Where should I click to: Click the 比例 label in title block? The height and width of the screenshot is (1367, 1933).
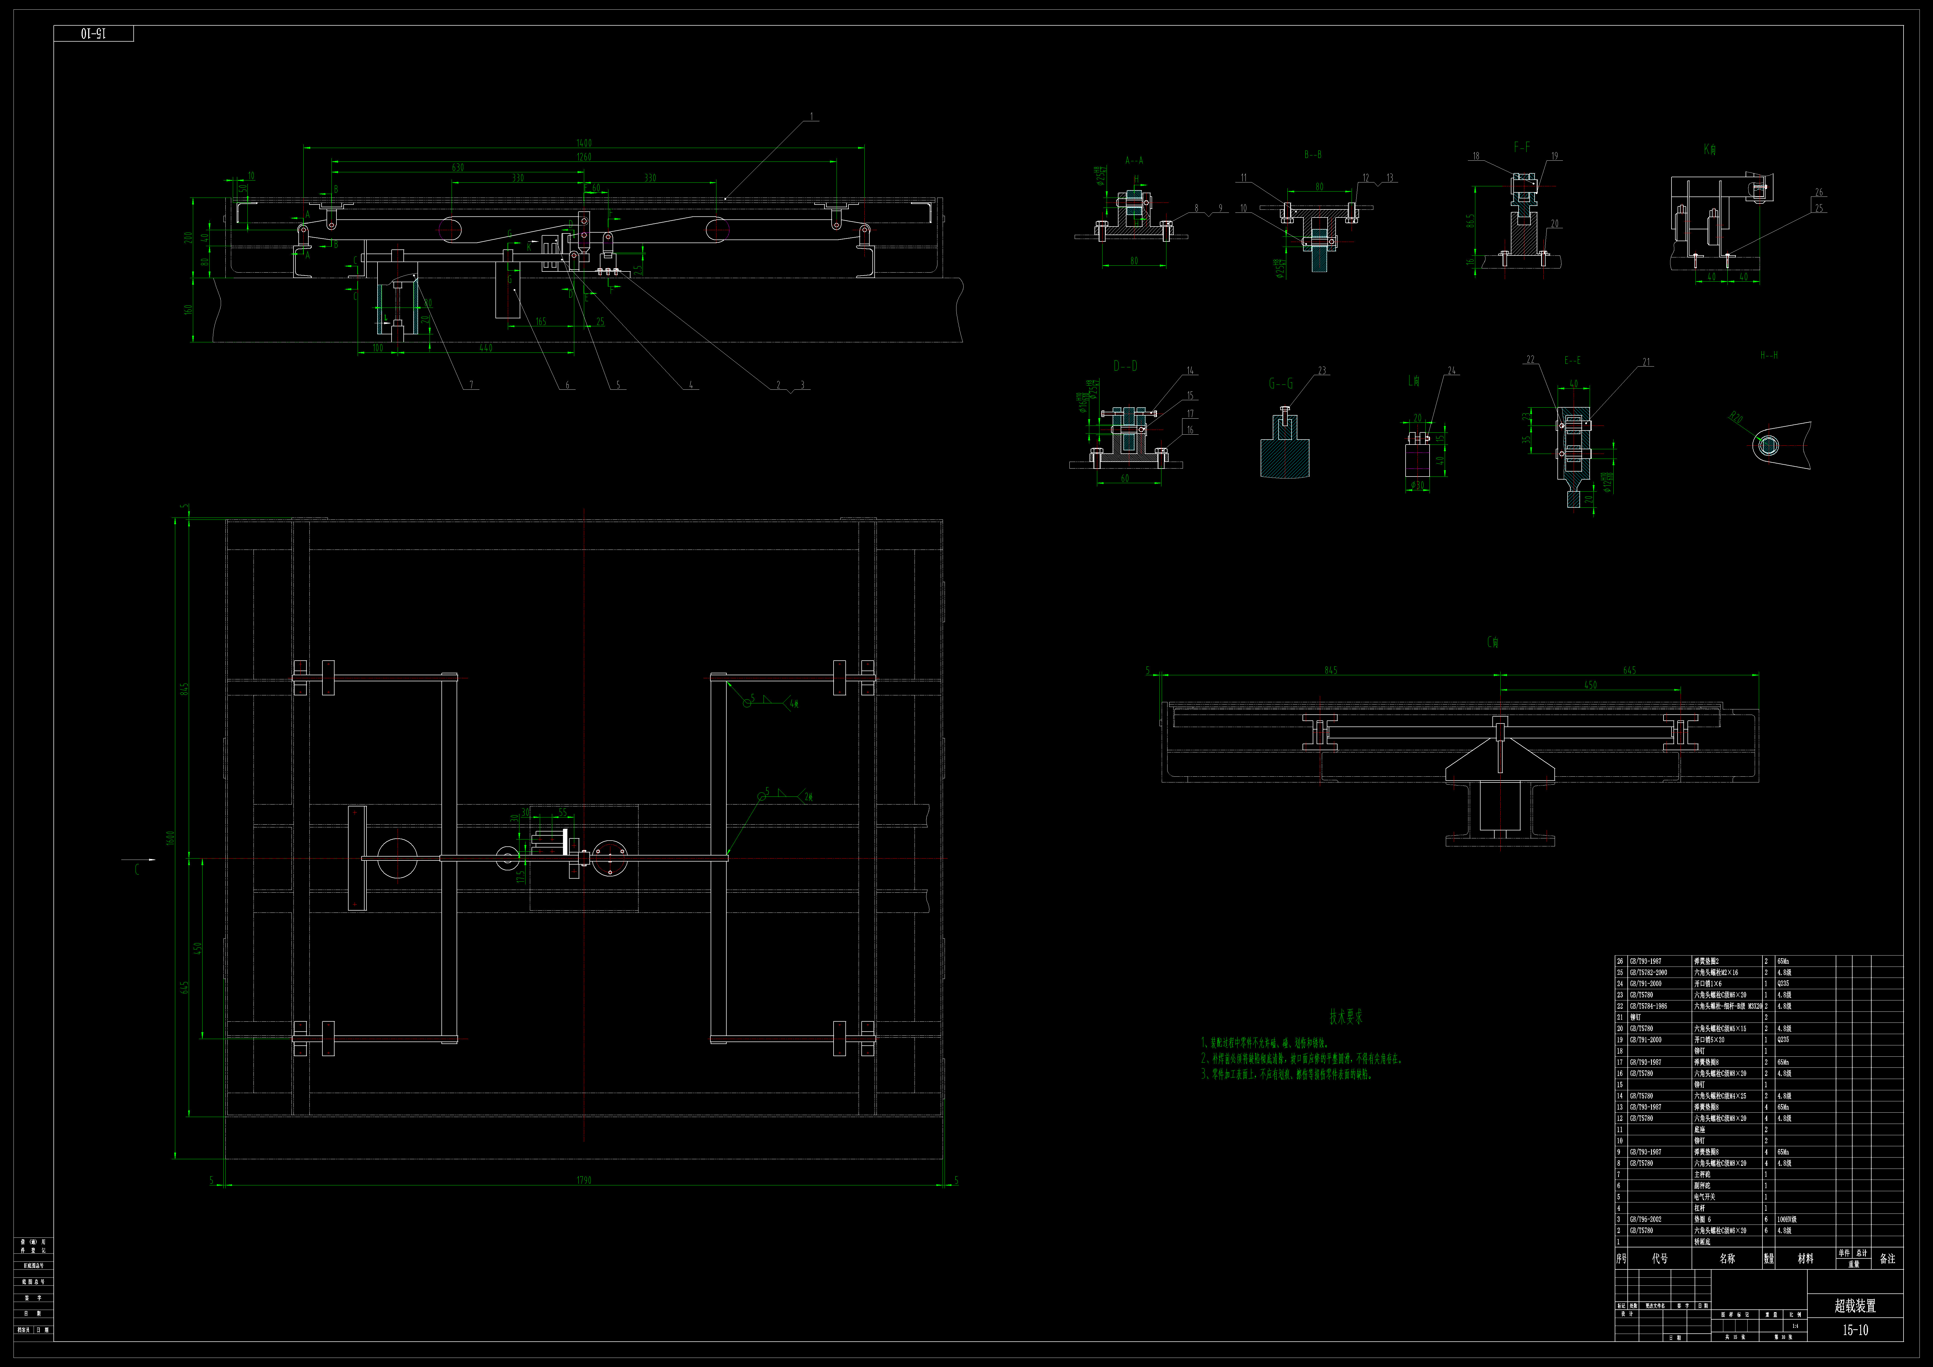[x=1796, y=1315]
